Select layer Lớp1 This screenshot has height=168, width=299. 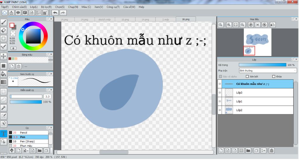pos(258,101)
